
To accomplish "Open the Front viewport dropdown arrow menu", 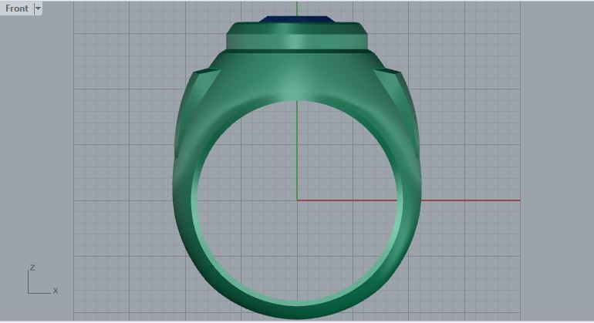I will point(38,8).
